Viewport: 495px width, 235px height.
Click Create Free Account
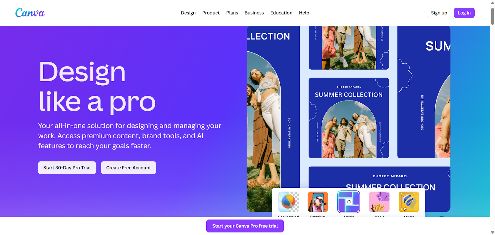[128, 168]
